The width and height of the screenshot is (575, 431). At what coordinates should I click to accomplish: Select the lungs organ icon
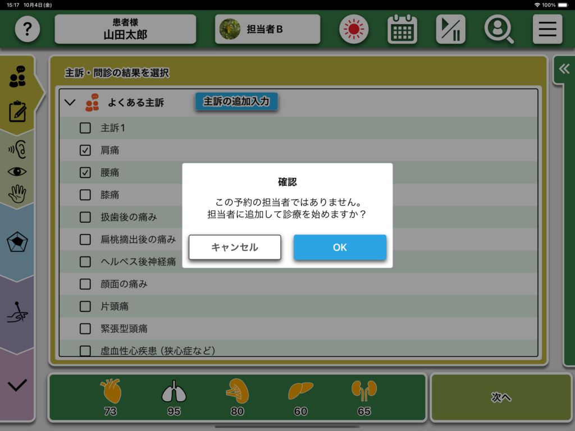coord(174,391)
